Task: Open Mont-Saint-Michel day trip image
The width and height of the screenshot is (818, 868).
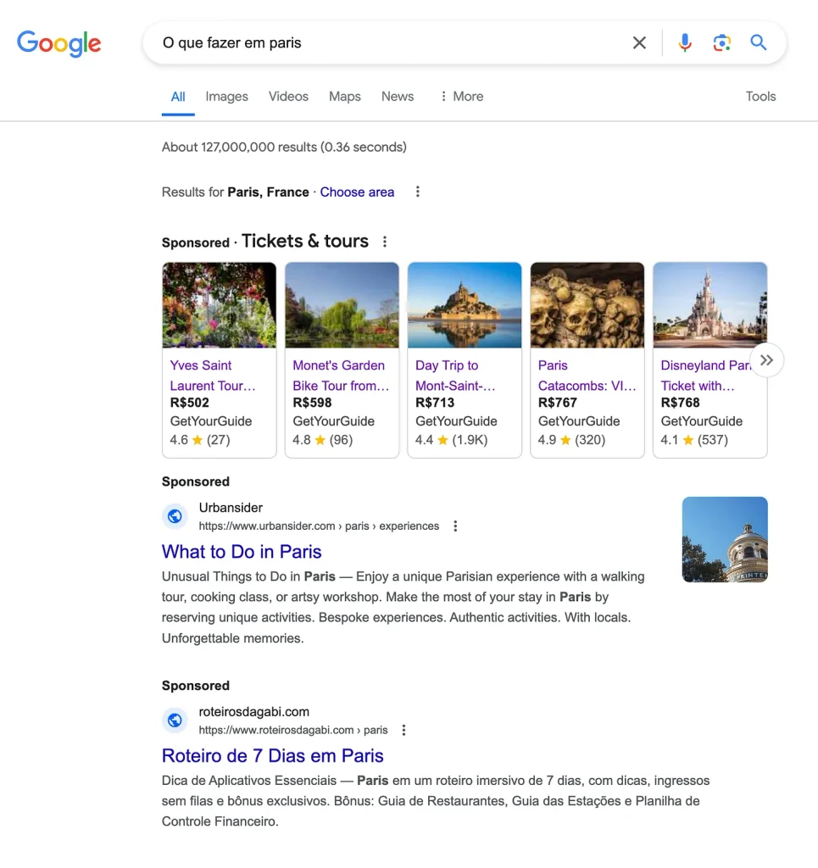Action: click(465, 305)
